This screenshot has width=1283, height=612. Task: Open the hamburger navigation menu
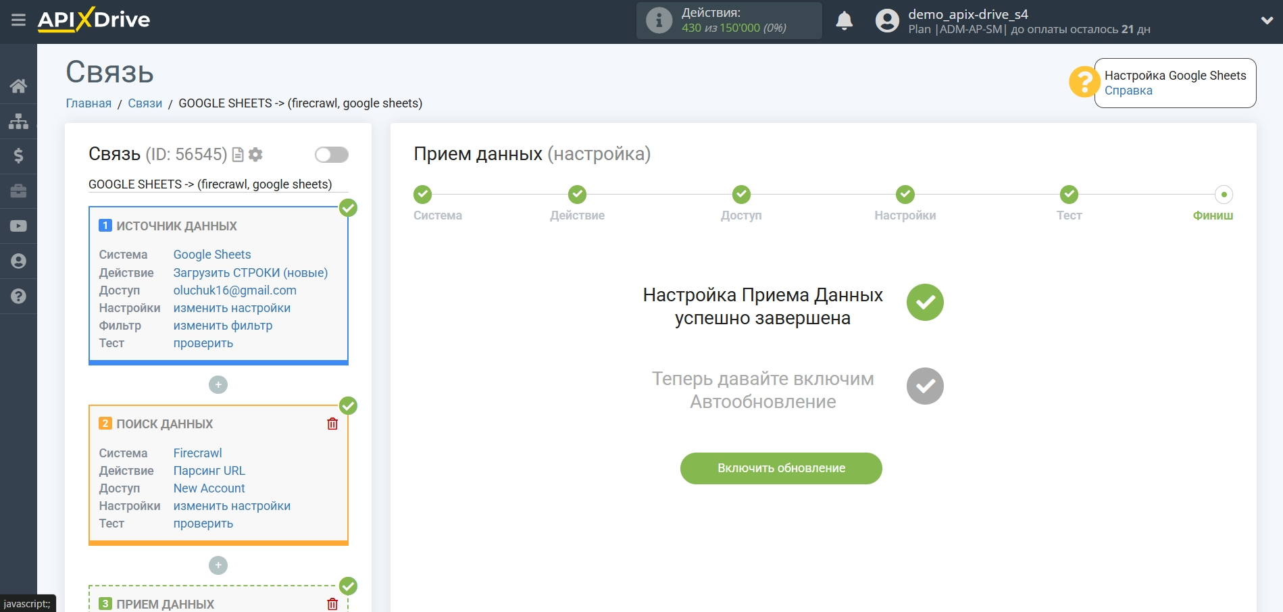click(18, 20)
